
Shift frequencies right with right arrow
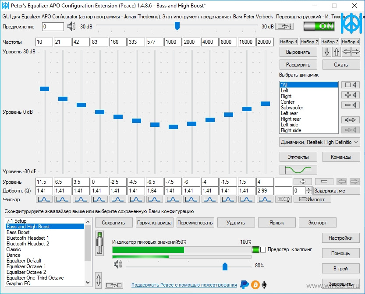(x=356, y=52)
